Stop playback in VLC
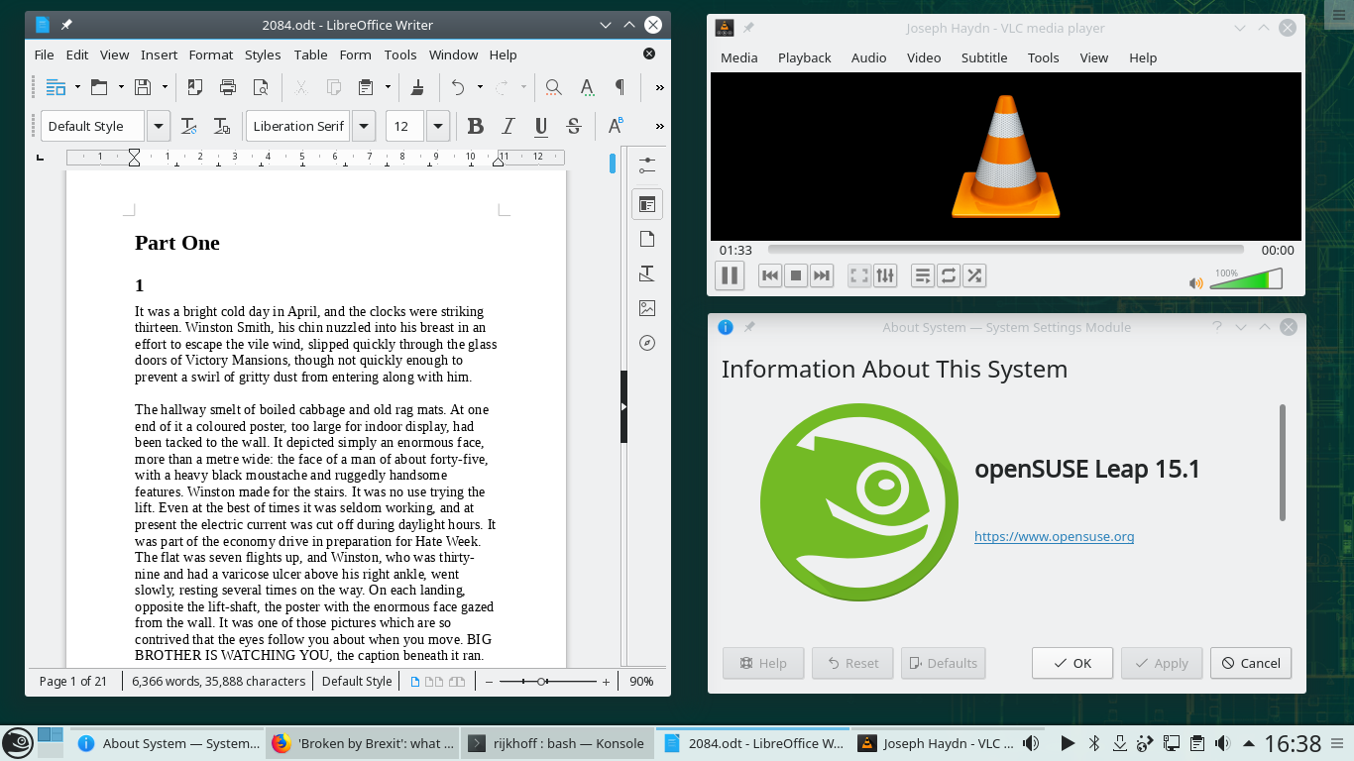 tap(795, 275)
